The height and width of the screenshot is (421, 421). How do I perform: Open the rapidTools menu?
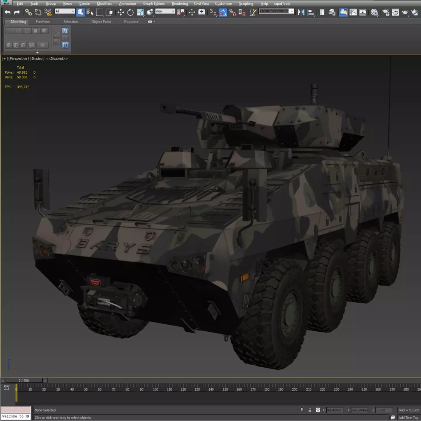pos(282,4)
